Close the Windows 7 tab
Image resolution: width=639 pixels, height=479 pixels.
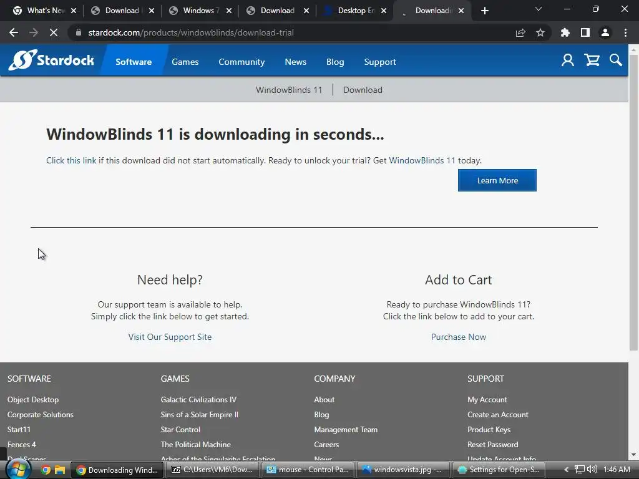[x=229, y=11]
